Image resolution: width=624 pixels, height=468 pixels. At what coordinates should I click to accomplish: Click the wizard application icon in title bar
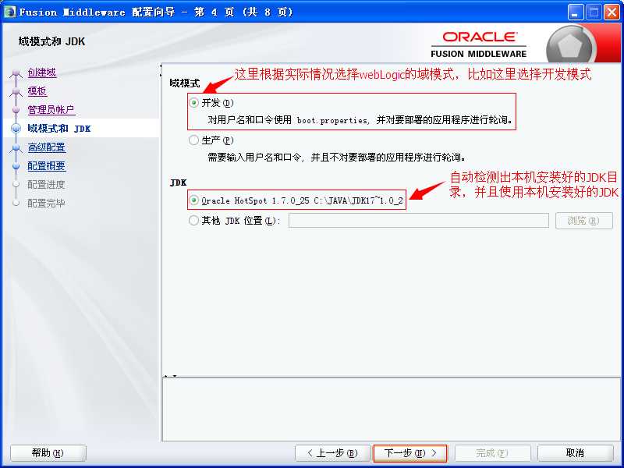[x=9, y=12]
